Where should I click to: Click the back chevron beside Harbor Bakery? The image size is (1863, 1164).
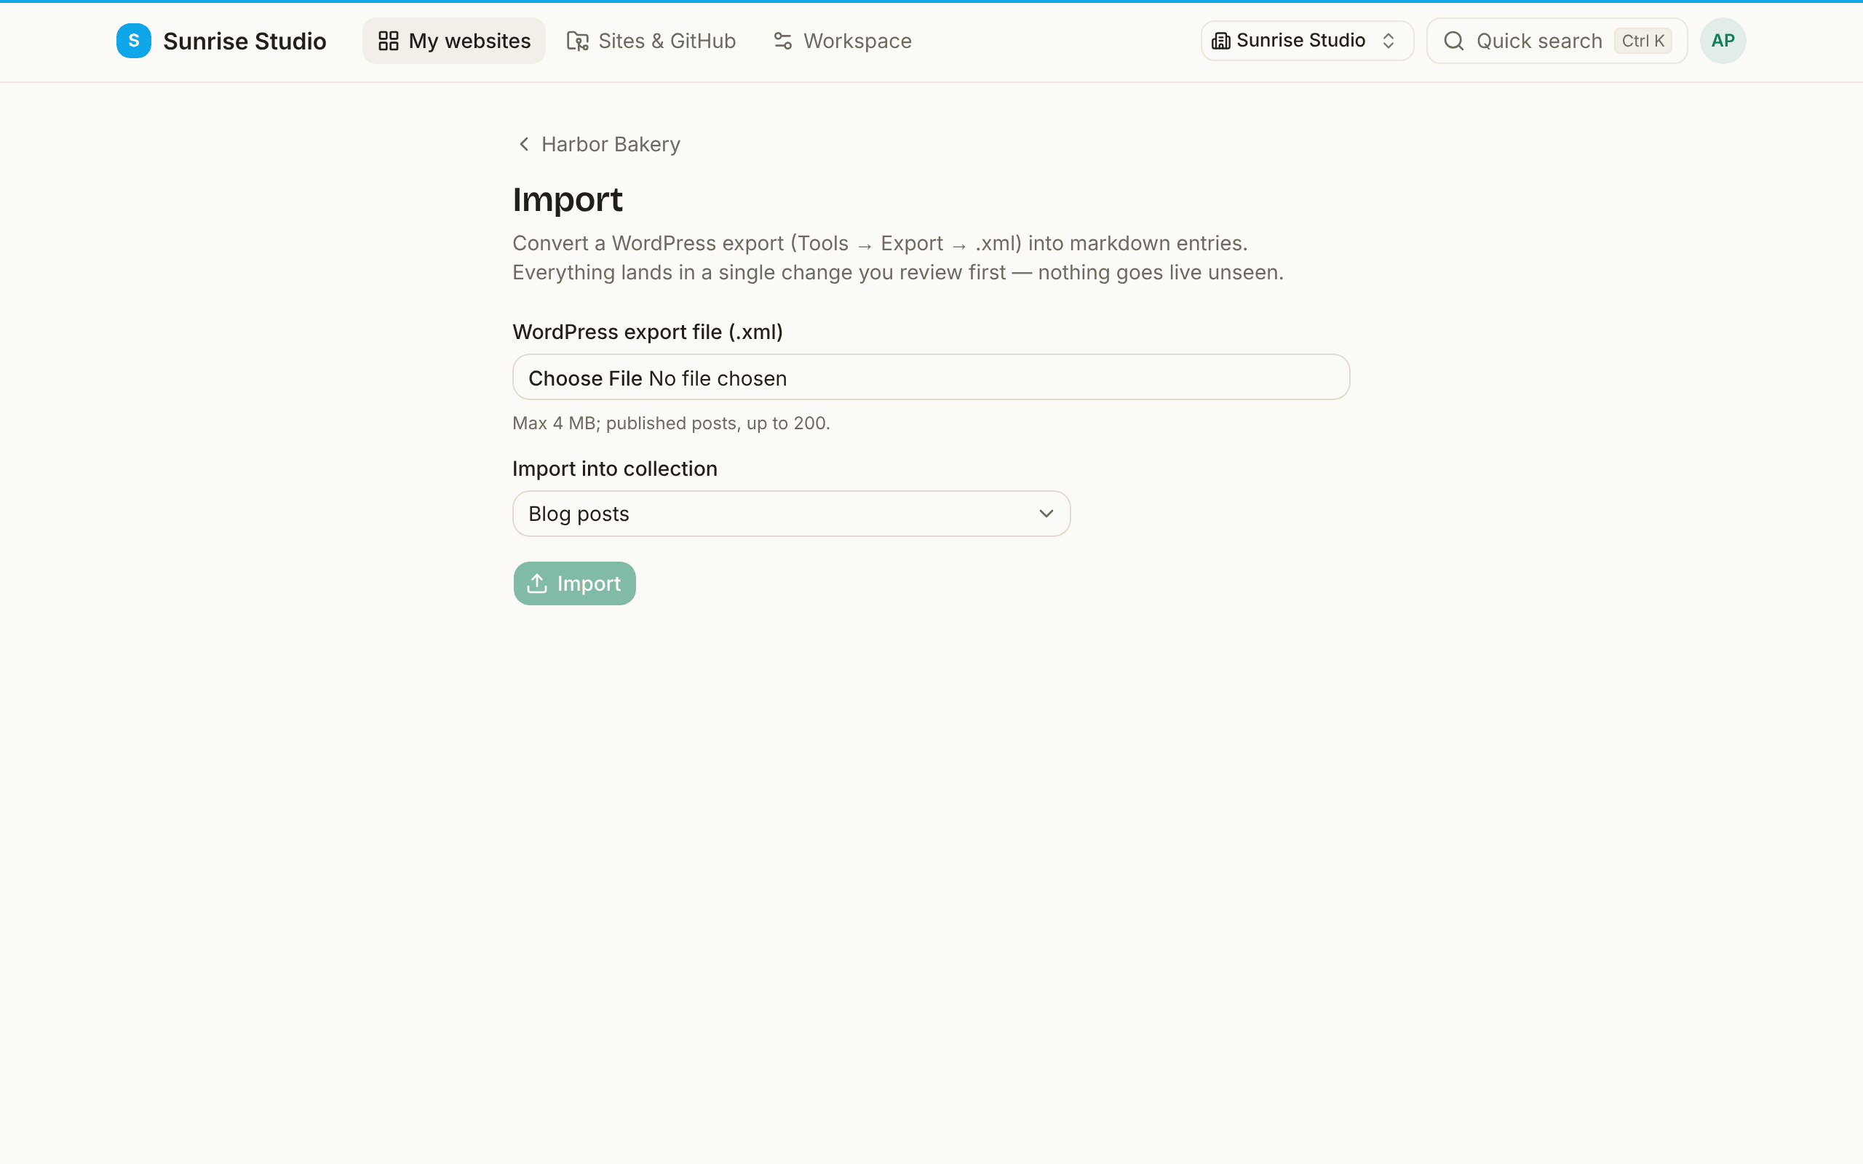coord(524,144)
